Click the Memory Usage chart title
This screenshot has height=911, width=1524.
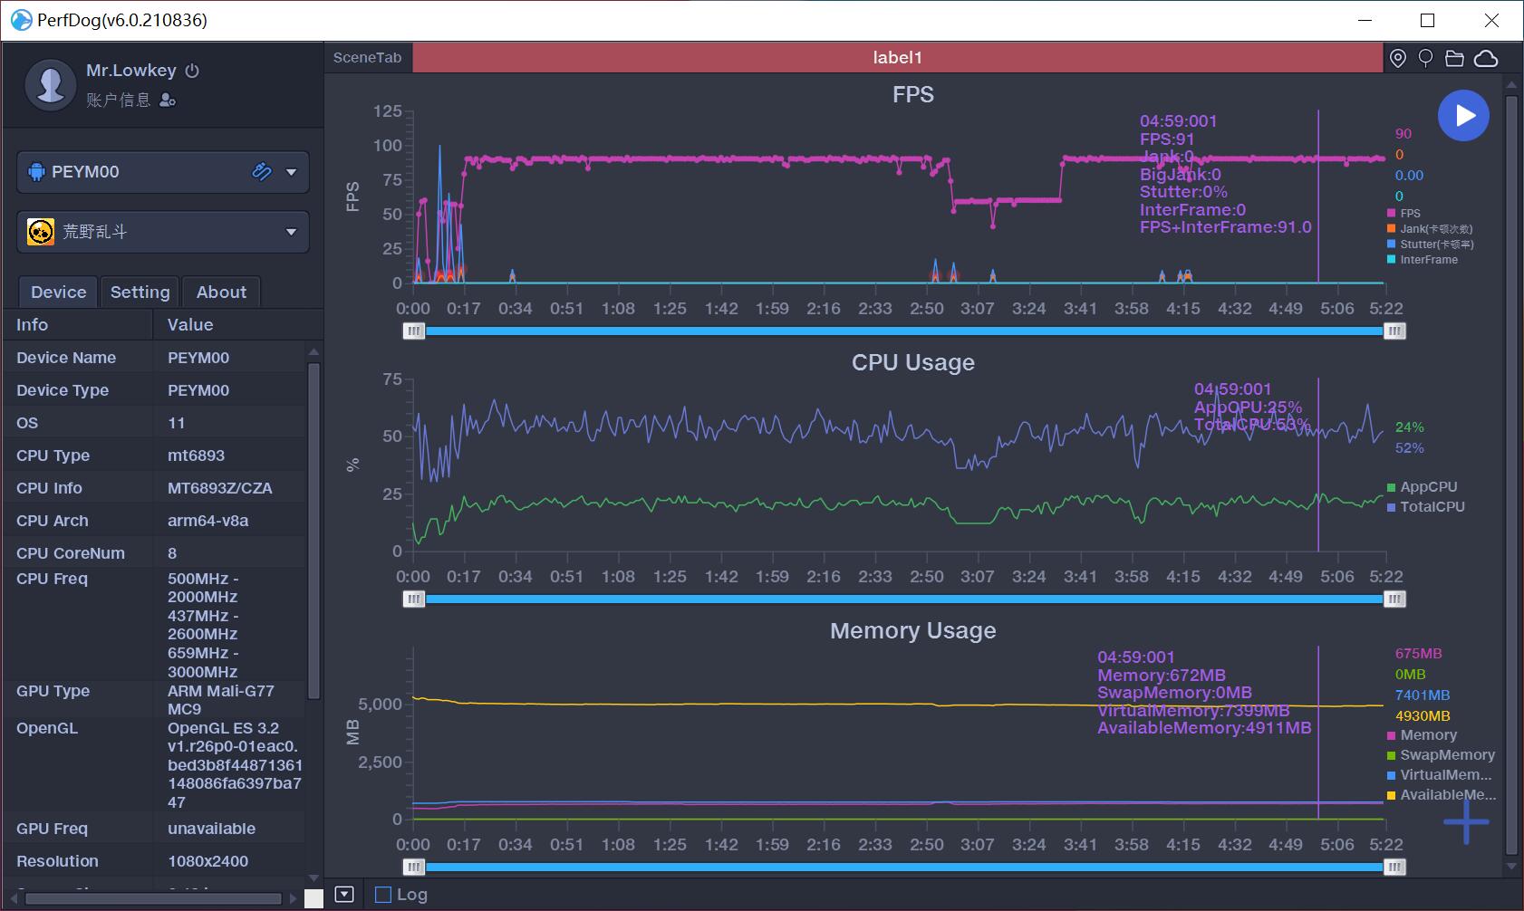pos(913,631)
